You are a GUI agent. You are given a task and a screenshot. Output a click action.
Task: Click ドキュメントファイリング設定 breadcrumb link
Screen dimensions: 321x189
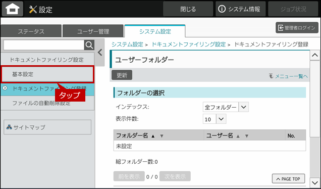pyautogui.click(x=189, y=44)
